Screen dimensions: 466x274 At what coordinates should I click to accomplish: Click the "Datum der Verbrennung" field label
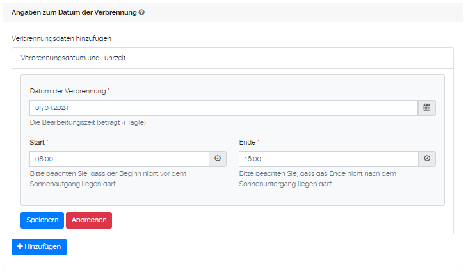pos(67,91)
